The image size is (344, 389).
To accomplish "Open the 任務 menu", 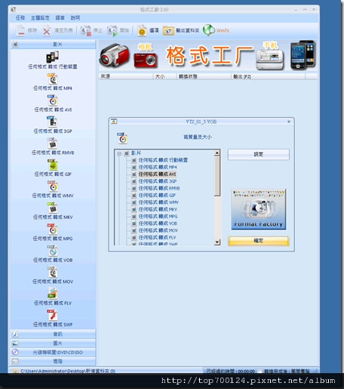I will (x=20, y=18).
